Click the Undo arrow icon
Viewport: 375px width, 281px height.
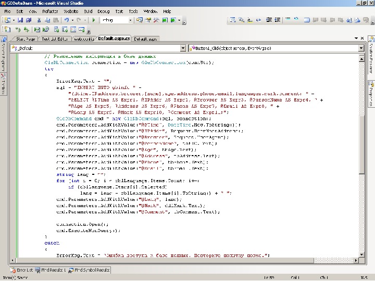coord(66,20)
